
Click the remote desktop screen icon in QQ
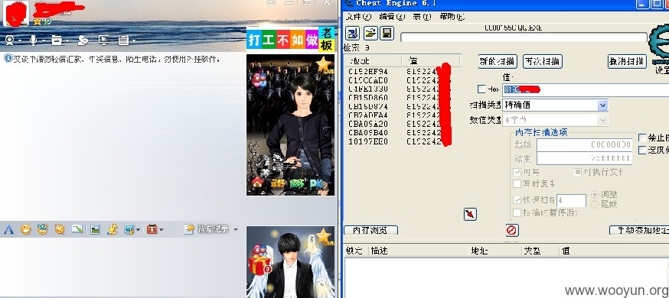(x=103, y=40)
